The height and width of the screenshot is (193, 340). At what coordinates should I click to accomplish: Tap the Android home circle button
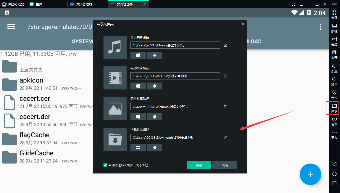click(x=334, y=174)
